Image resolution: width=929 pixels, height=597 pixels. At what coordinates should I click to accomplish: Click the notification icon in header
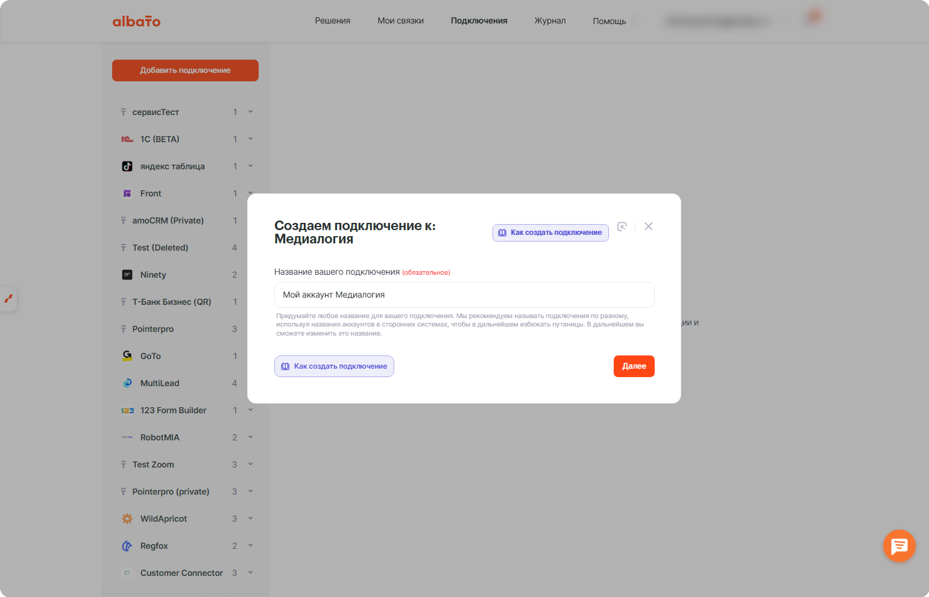pos(814,17)
